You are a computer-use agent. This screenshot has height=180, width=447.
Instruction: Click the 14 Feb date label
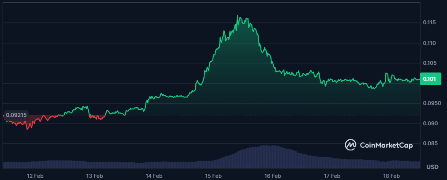(154, 176)
